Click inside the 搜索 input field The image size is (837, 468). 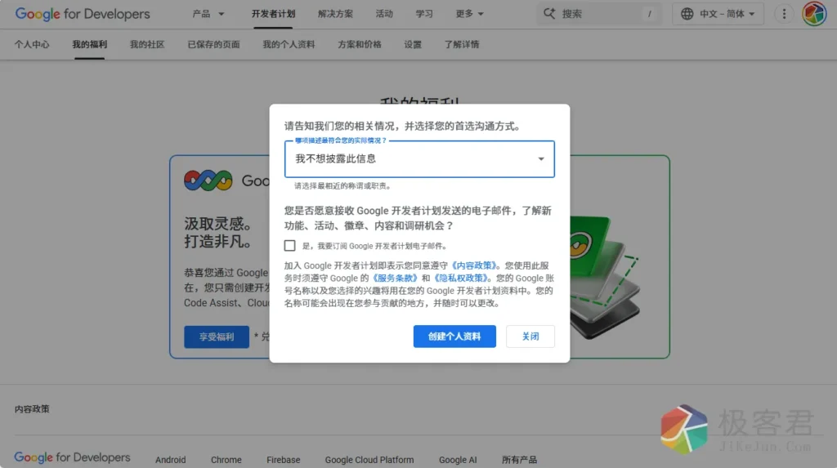tap(601, 14)
